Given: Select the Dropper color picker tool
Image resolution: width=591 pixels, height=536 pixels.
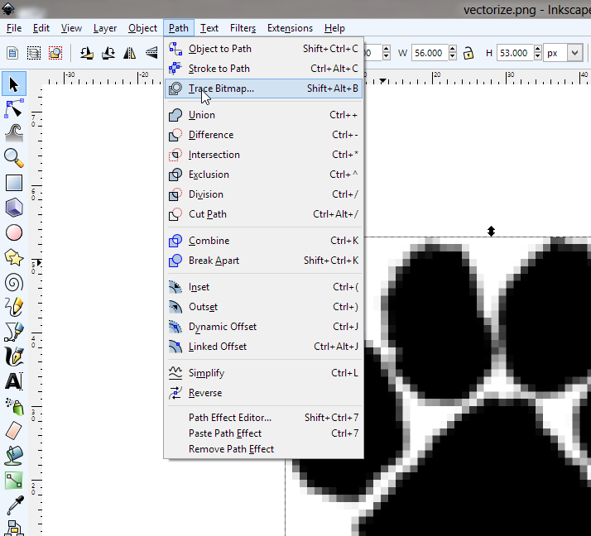Looking at the screenshot, I should tap(14, 505).
